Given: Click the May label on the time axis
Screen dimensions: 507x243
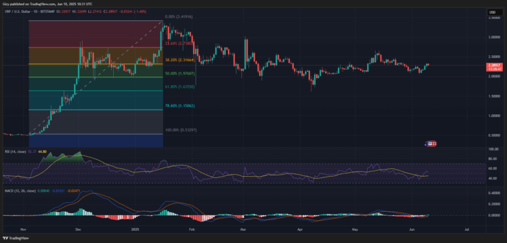Looking at the screenshot, I should coord(355,229).
